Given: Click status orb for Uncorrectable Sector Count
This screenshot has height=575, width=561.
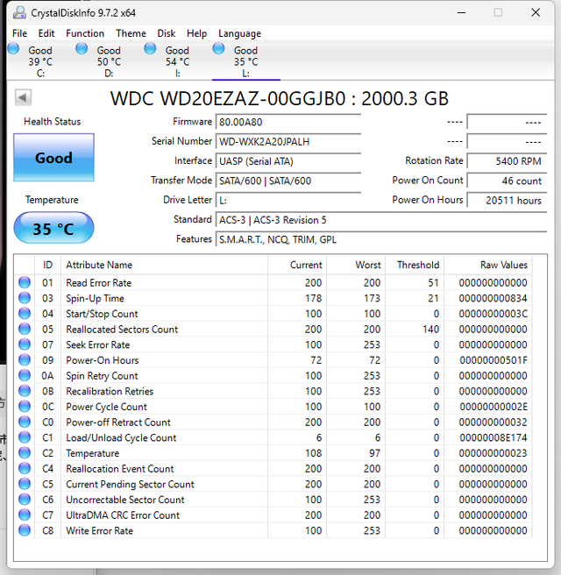Looking at the screenshot, I should coord(25,500).
